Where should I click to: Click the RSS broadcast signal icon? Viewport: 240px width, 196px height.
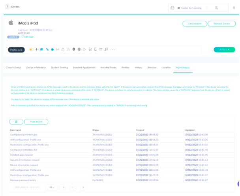click(68, 49)
